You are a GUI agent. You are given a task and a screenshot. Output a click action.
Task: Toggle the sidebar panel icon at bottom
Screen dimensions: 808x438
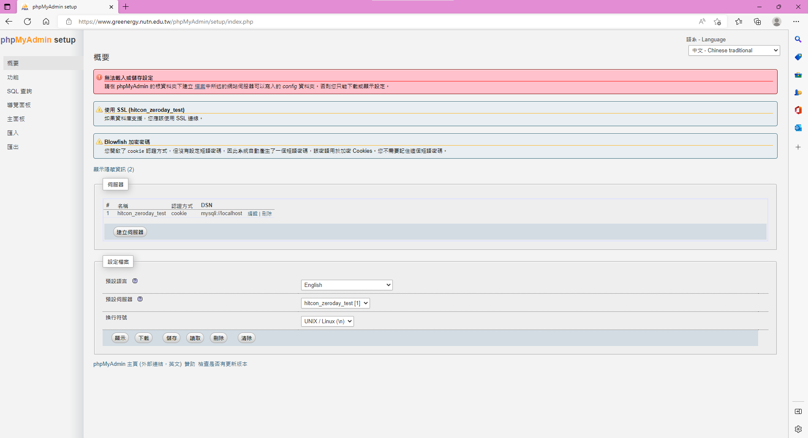[798, 411]
